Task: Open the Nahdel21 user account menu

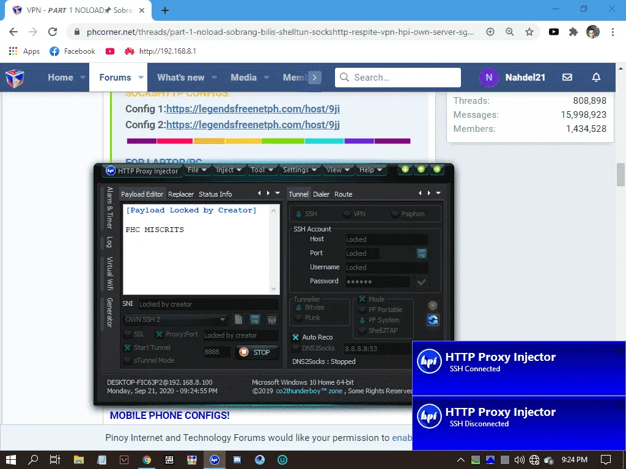Action: coord(513,78)
